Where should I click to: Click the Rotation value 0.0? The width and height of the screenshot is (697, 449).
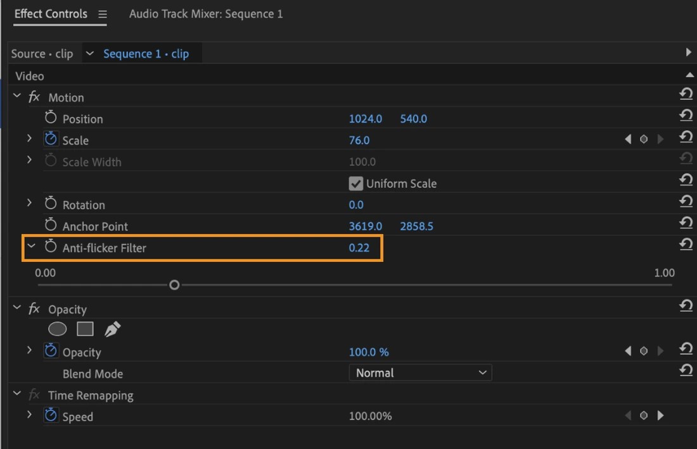tap(355, 204)
